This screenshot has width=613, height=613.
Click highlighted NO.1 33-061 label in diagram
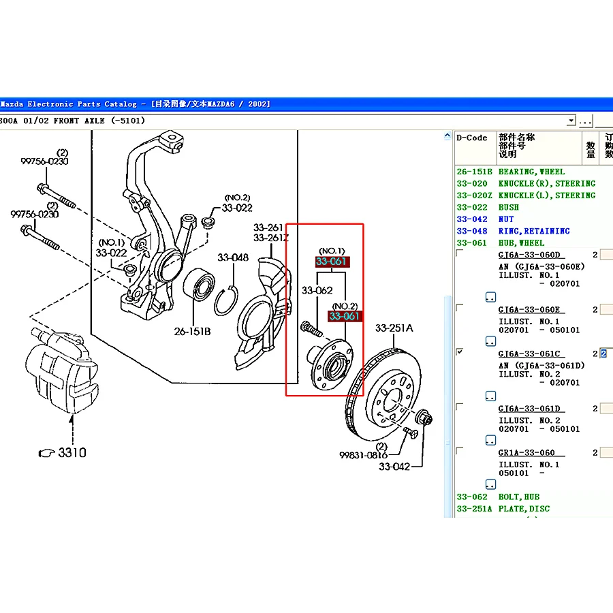[x=332, y=262]
